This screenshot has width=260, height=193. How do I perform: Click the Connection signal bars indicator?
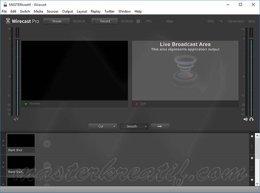pos(252,21)
